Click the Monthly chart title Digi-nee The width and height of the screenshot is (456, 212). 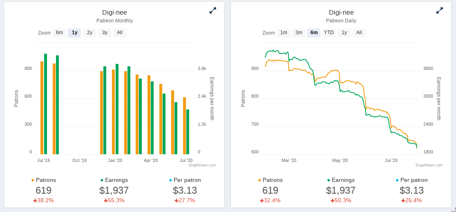click(114, 13)
